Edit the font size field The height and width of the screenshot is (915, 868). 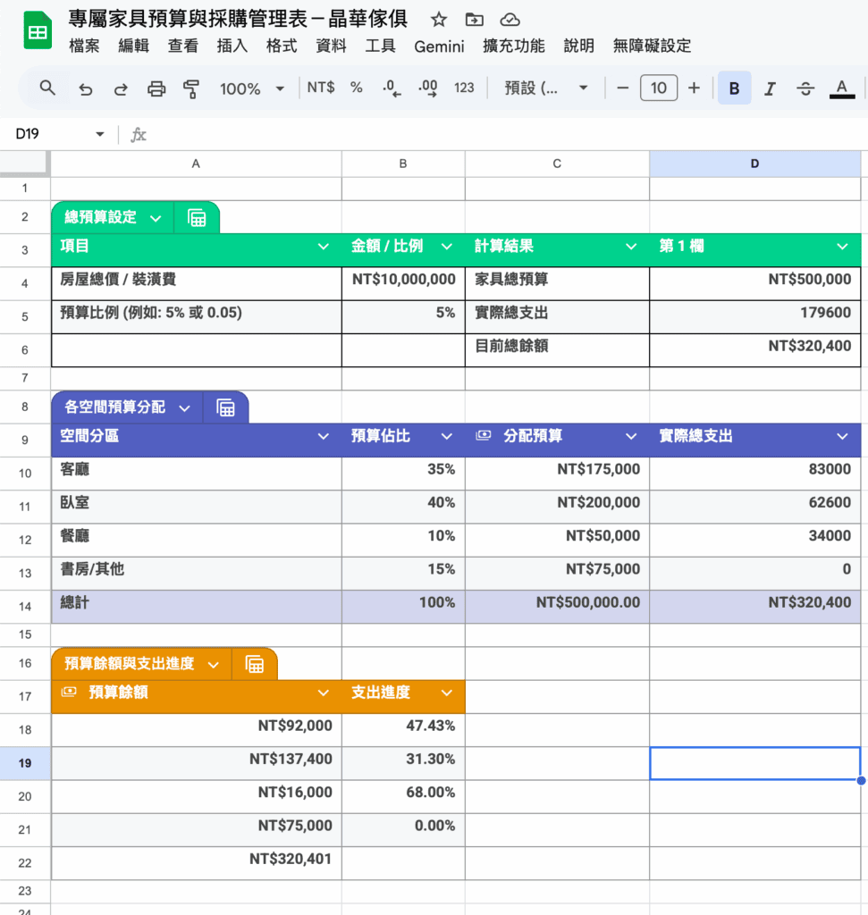(x=659, y=88)
